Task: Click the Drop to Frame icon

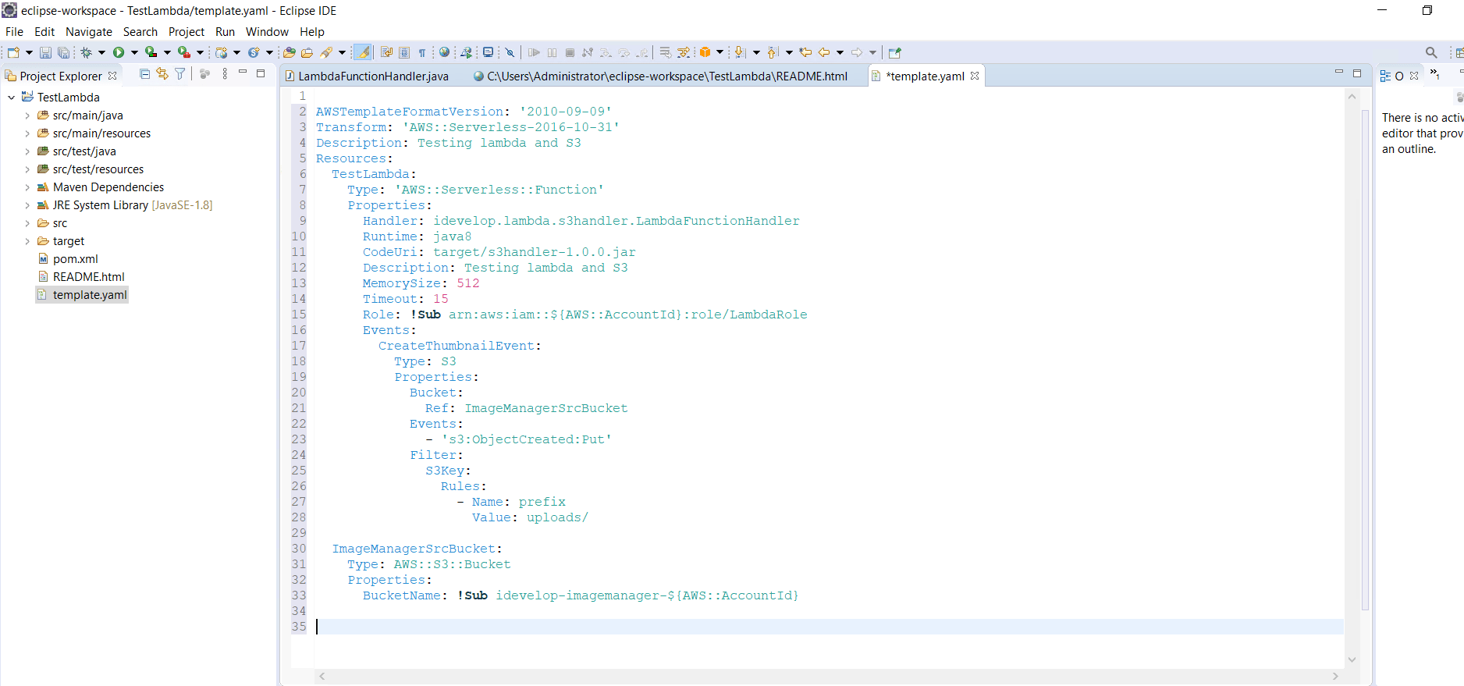Action: (665, 52)
